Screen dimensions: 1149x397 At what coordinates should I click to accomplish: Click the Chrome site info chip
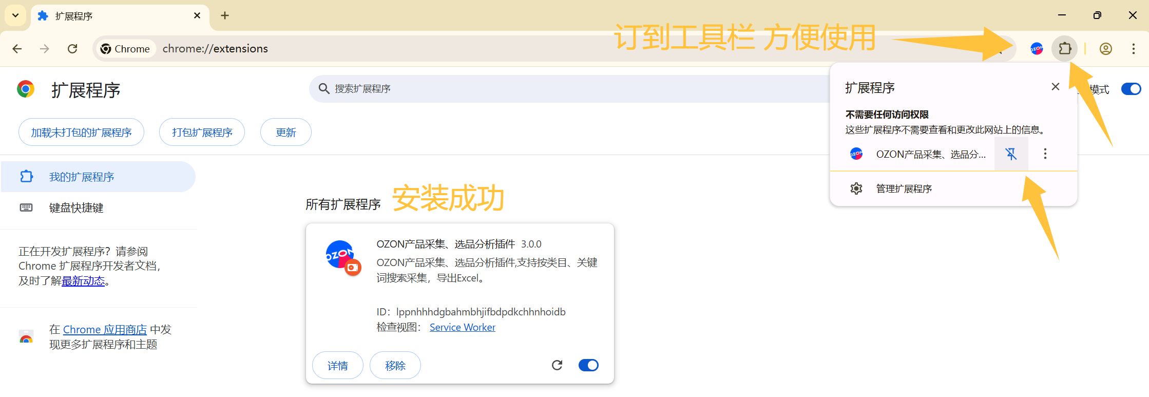click(126, 49)
